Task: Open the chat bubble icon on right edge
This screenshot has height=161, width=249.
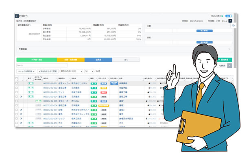Action: point(233,26)
